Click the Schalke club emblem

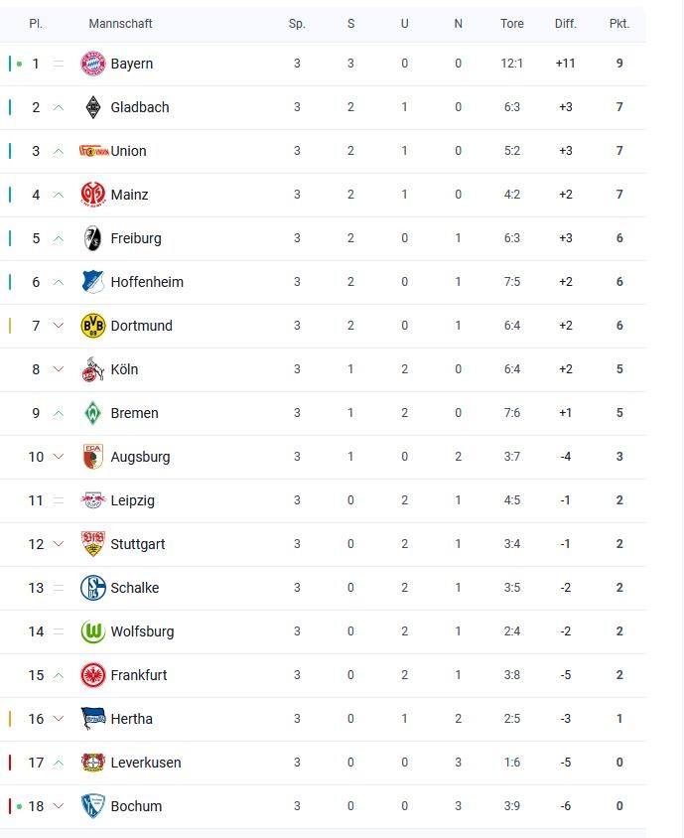click(x=93, y=588)
